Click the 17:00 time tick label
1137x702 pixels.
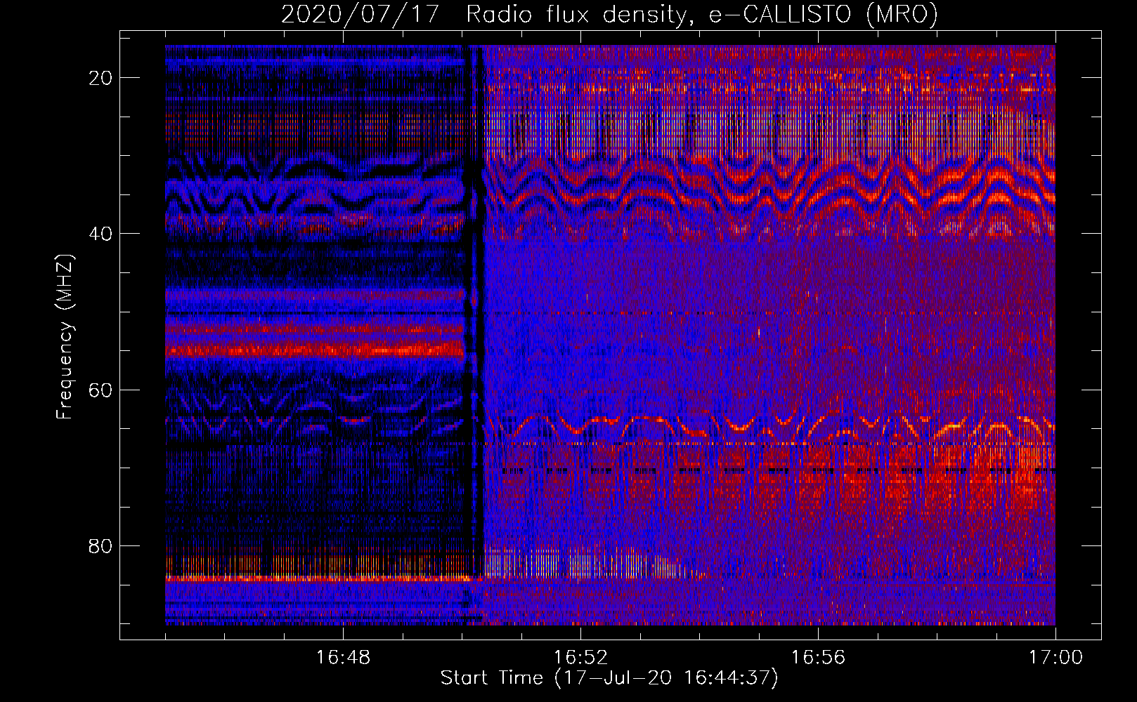pyautogui.click(x=1055, y=658)
